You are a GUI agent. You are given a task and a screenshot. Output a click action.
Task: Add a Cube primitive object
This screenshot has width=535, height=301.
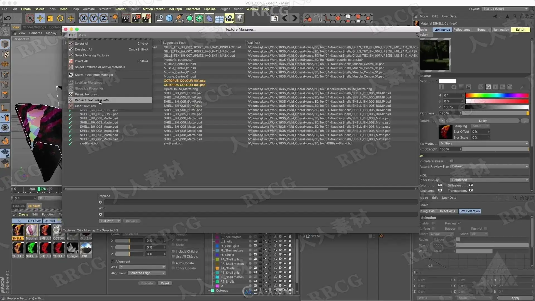click(x=169, y=18)
